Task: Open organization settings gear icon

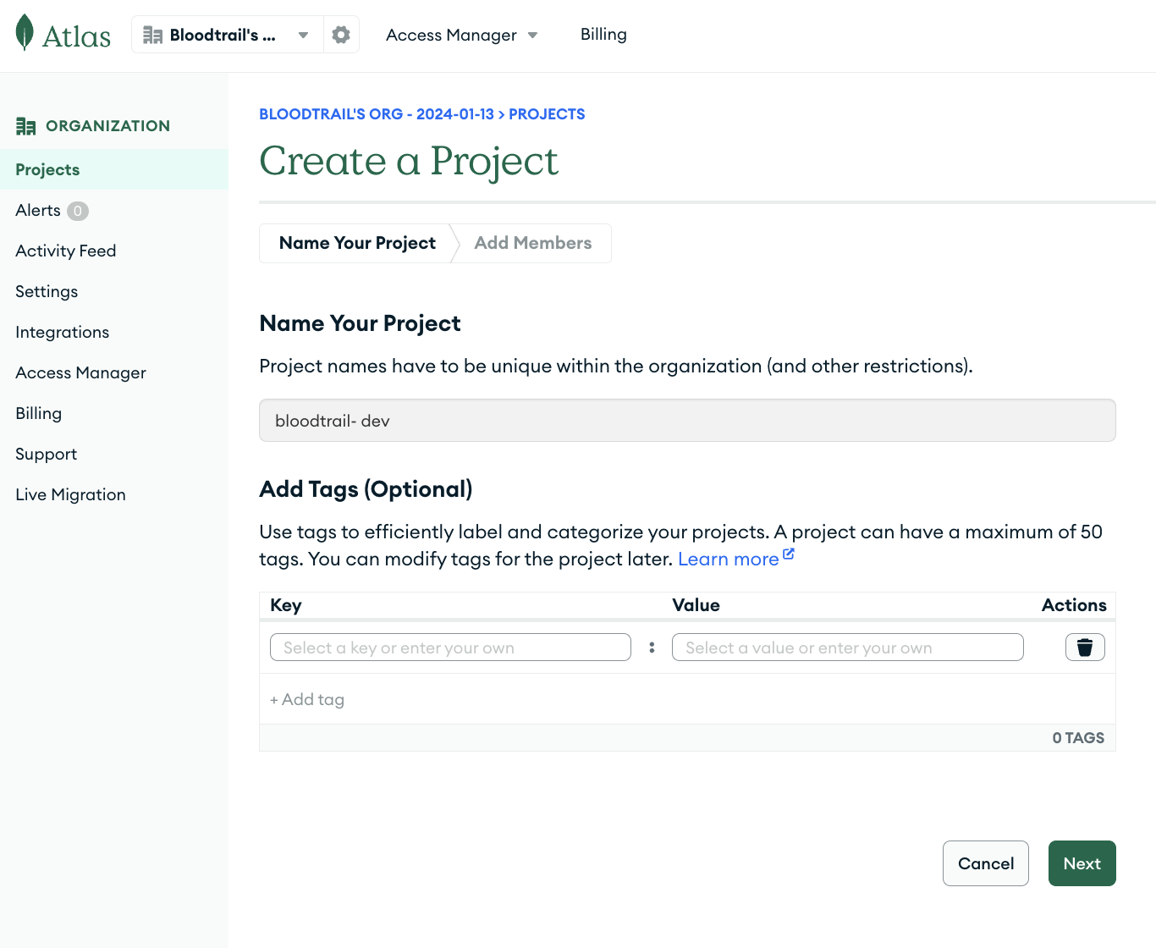Action: point(341,35)
